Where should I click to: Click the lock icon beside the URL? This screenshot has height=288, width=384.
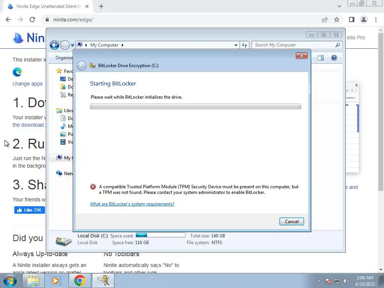47,19
